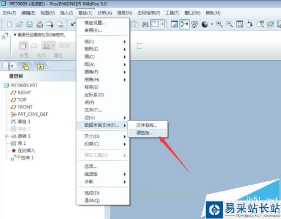Open the depth option dropdown in dashboard

(x=53, y=46)
